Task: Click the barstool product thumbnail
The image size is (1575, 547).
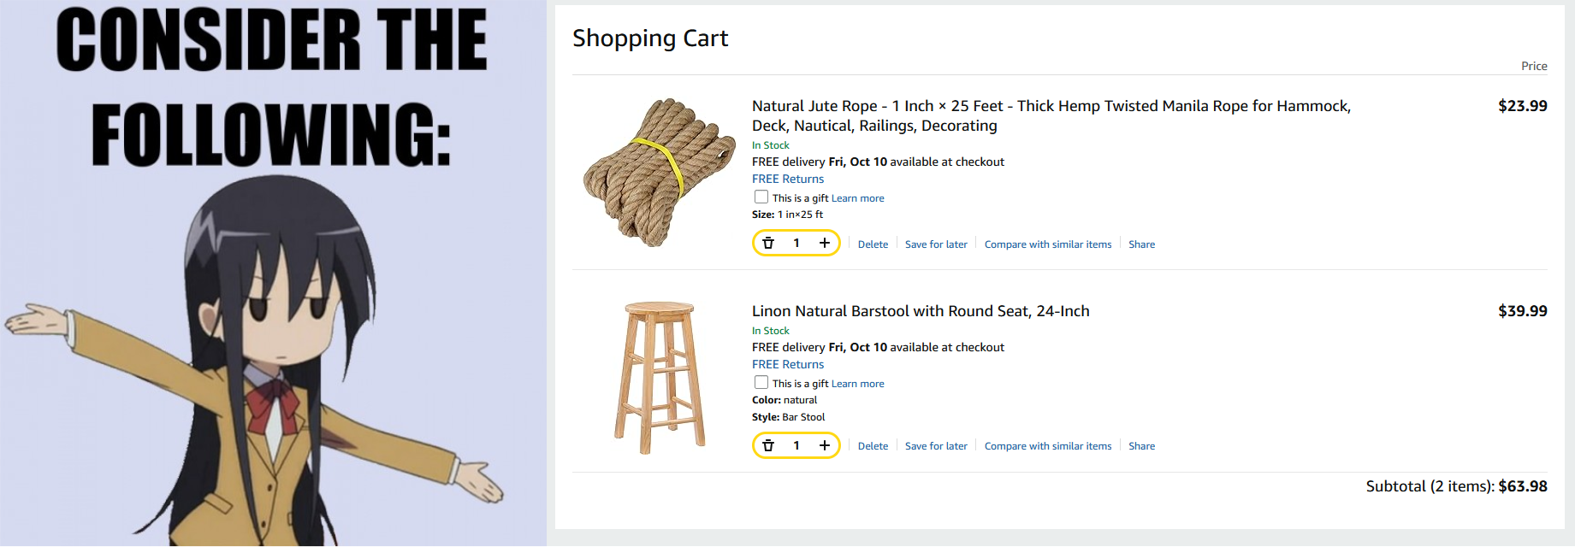Action: tap(660, 377)
